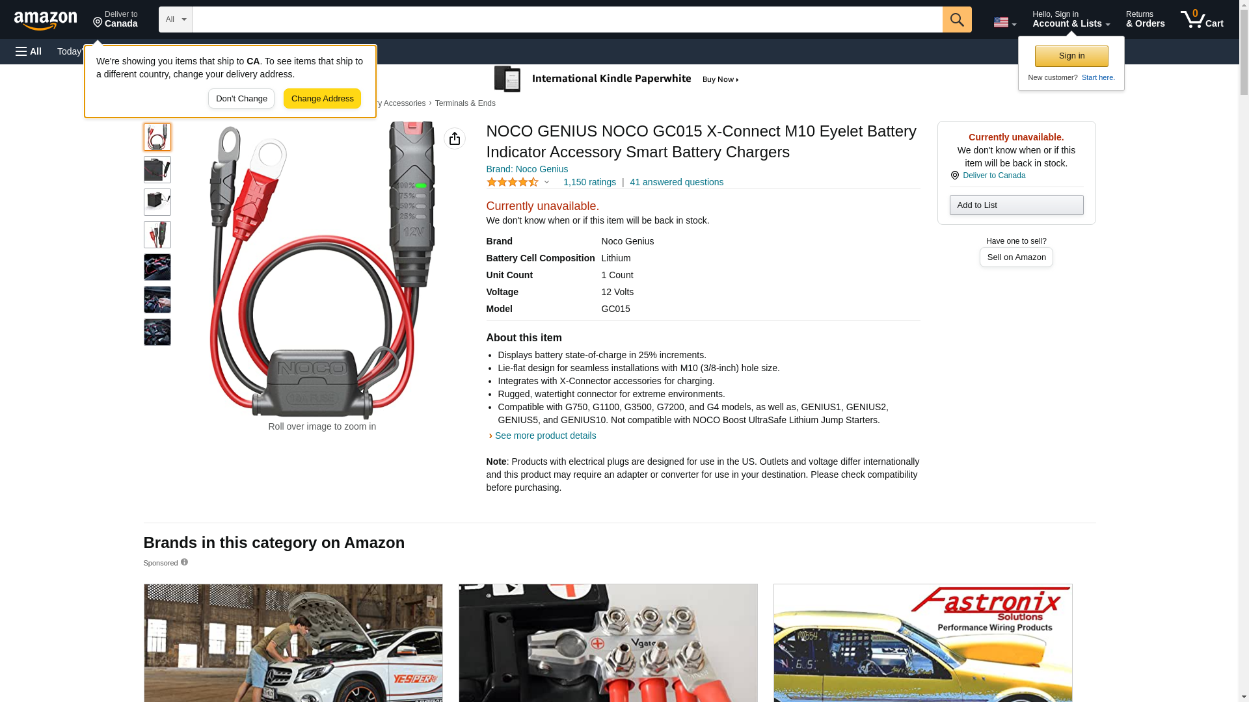Click the Don't Change button
1249x702 pixels.
(241, 99)
